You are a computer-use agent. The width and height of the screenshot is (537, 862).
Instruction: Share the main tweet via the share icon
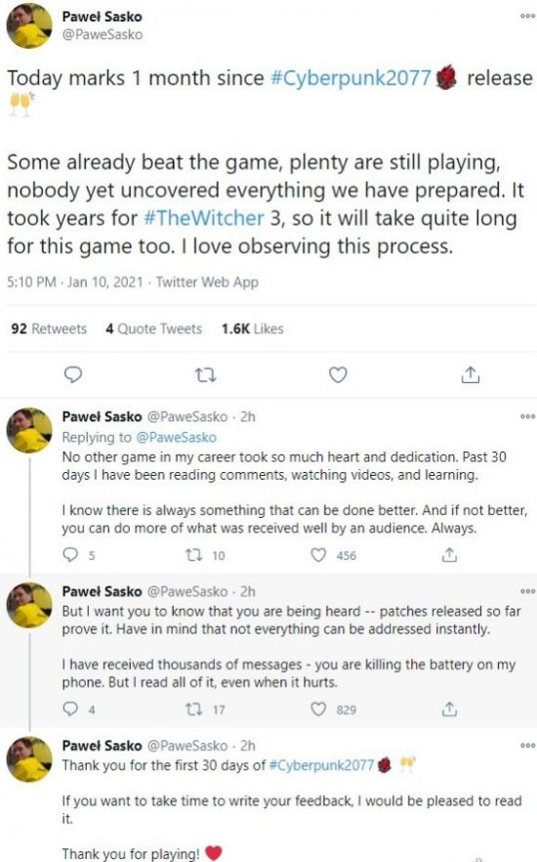(x=470, y=374)
